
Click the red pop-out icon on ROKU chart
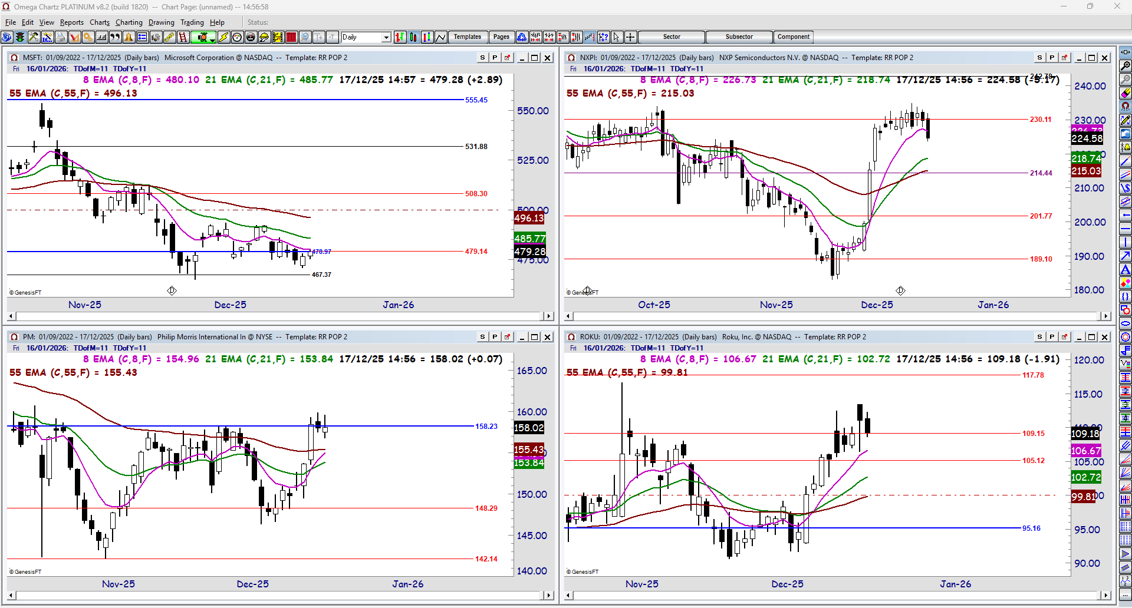click(x=1064, y=337)
